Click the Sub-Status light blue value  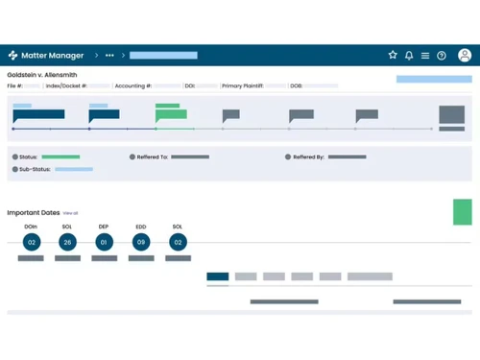(74, 169)
